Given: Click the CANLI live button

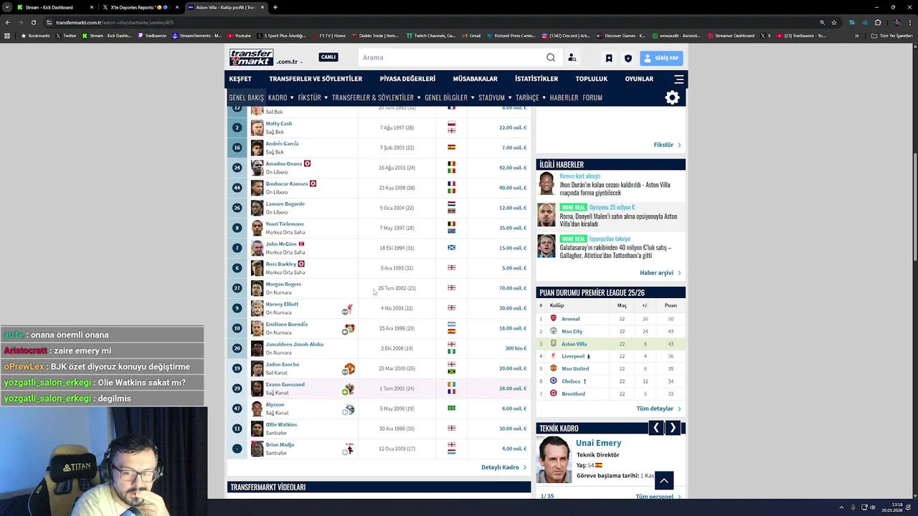Looking at the screenshot, I should pos(328,57).
